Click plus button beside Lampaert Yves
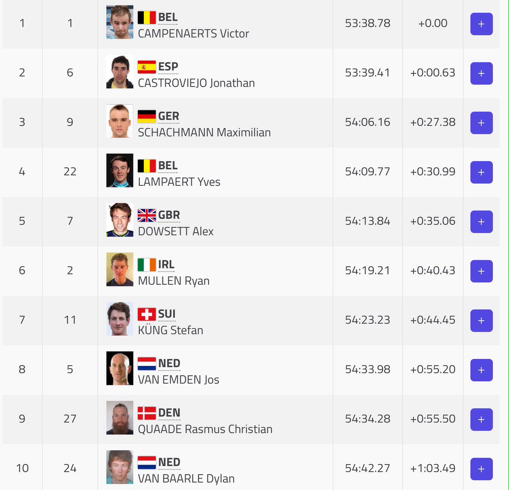 pos(481,172)
